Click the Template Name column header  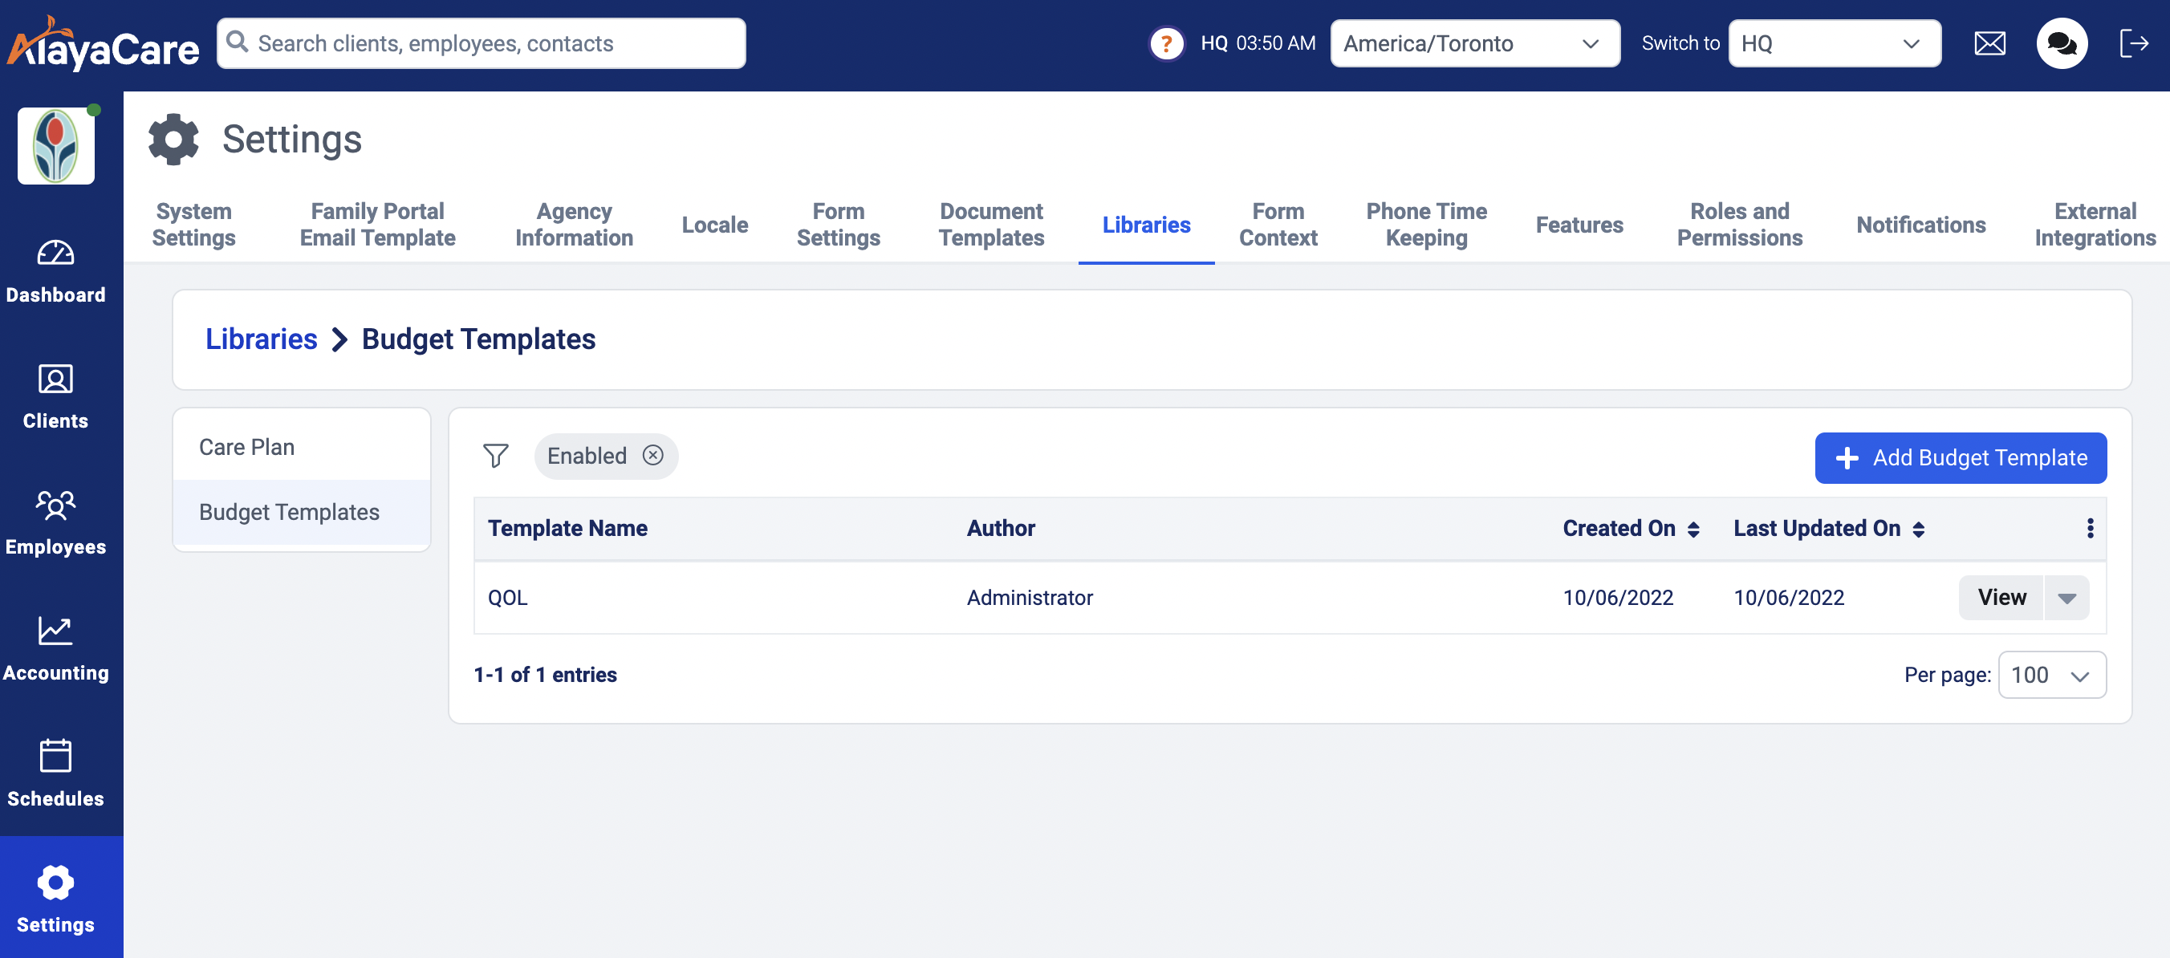pos(567,528)
